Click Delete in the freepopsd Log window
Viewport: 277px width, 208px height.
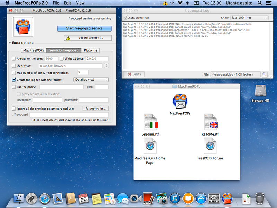pos(134,74)
